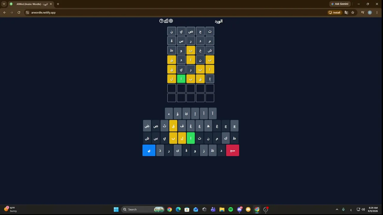Image resolution: width=383 pixels, height=215 pixels.
Task: Tap the green ا key
Action: click(191, 138)
